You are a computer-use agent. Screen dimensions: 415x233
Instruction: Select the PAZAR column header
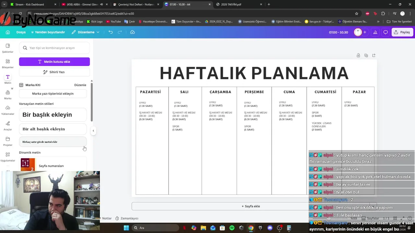point(359,92)
